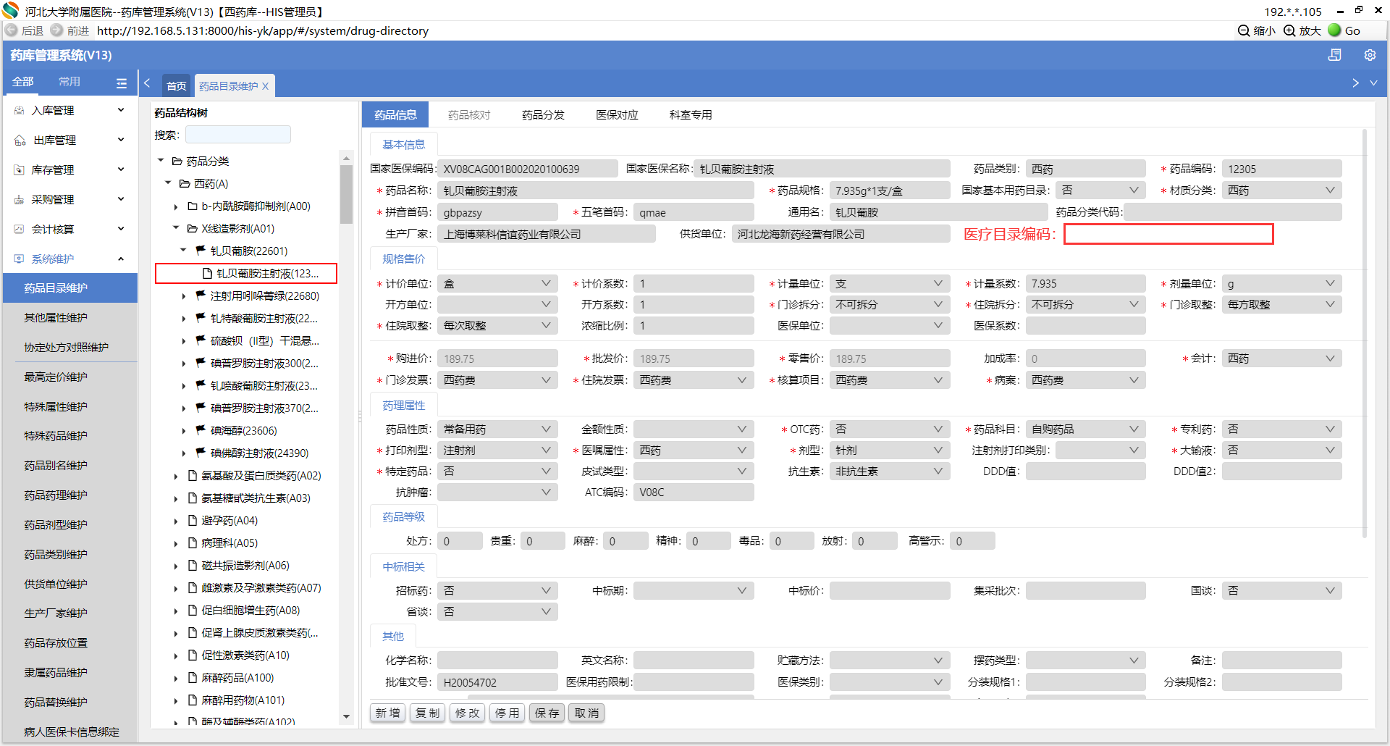Click the browser back arrow icon
Image resolution: width=1390 pixels, height=746 pixels.
12,30
